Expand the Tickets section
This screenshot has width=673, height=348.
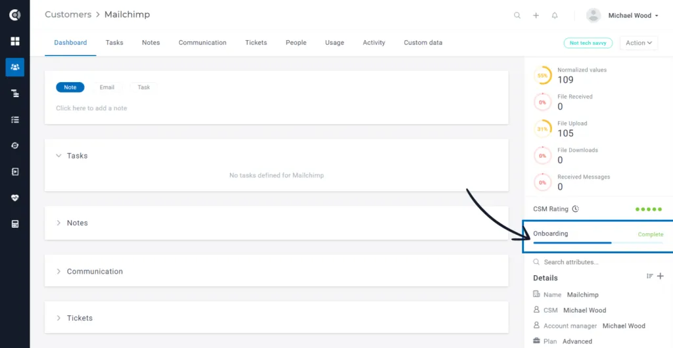pyautogui.click(x=58, y=318)
